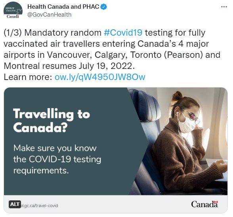Click the "(1/3)" thread indicator text
The height and width of the screenshot is (217, 233).
coord(13,33)
